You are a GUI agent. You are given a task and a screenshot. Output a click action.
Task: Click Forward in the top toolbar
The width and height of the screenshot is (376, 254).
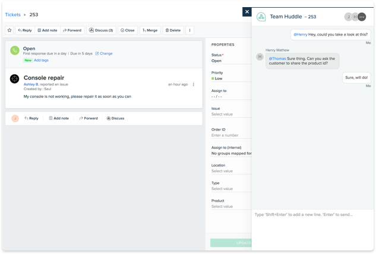click(x=72, y=30)
